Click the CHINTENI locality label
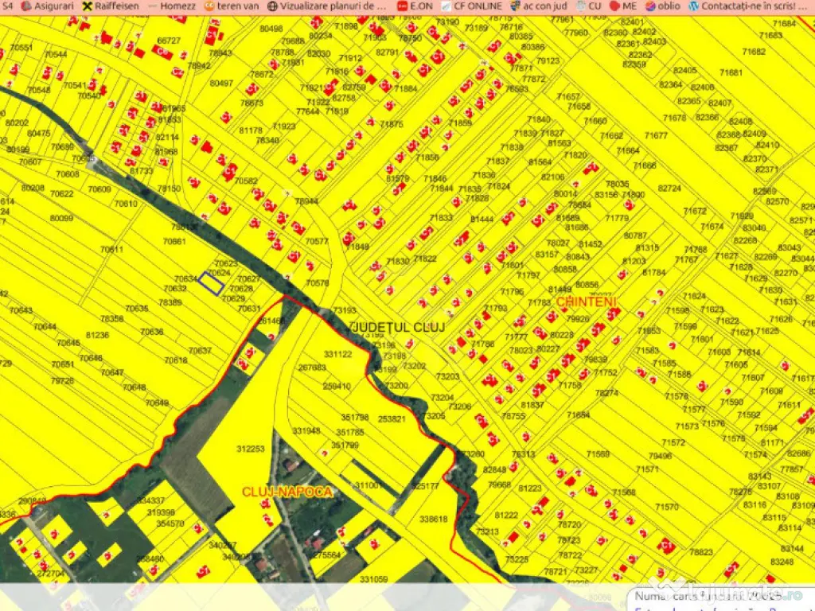Screen dimensions: 815x611 click(587, 302)
